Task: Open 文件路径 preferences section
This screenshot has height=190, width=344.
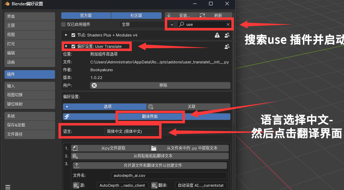Action: (x=30, y=134)
